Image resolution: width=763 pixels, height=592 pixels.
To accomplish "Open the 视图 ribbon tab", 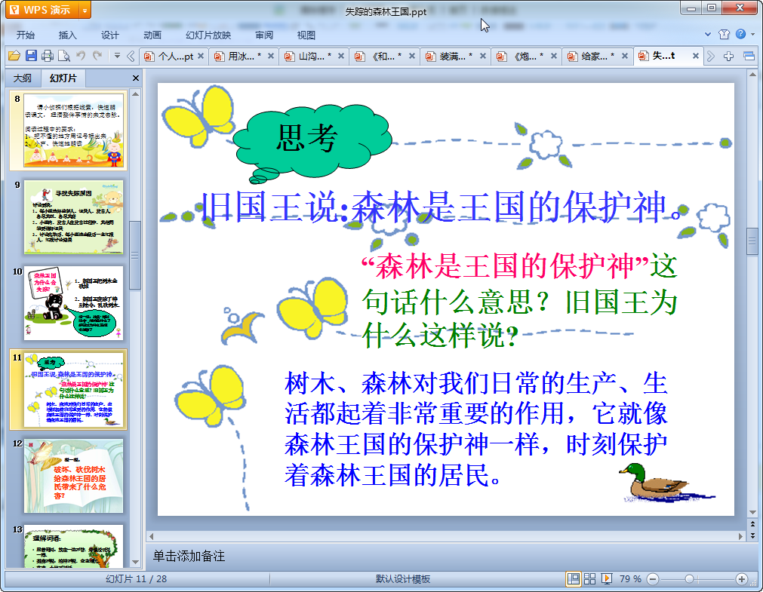I will point(306,35).
